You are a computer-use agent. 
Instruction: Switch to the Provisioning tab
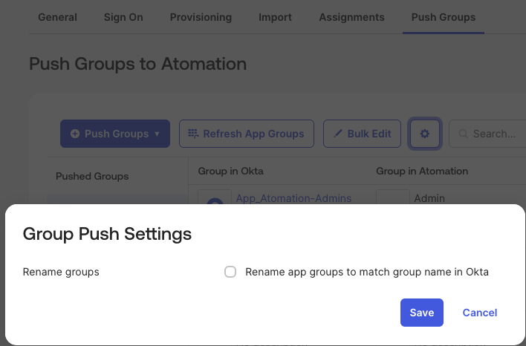point(201,17)
